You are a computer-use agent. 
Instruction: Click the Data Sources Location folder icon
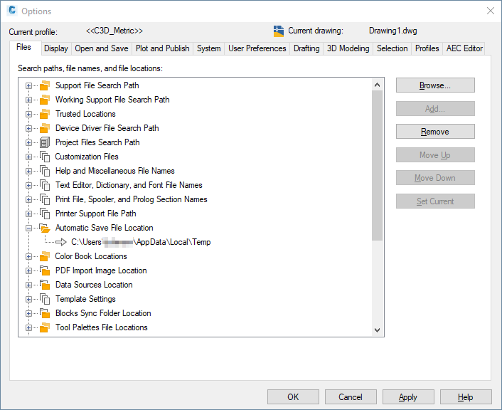click(45, 285)
